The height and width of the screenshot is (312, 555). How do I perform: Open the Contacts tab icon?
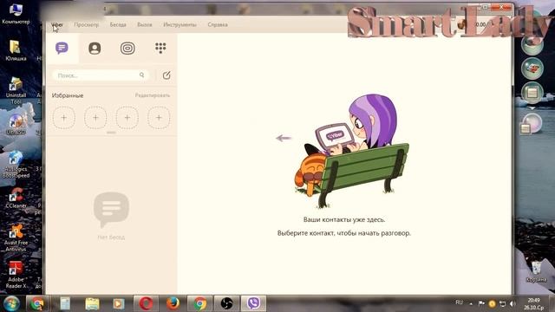[95, 49]
